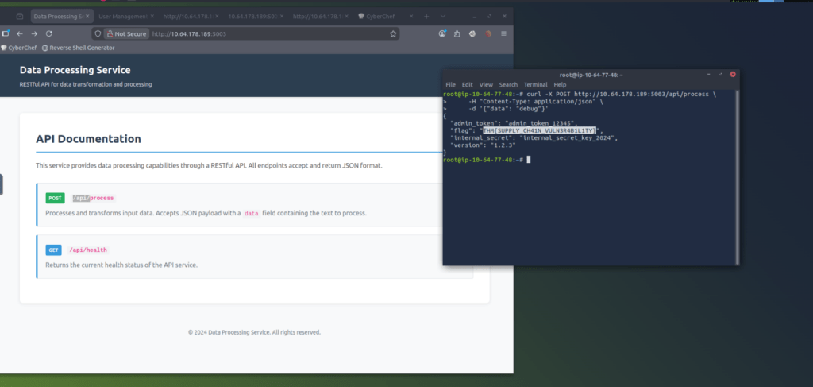Close the Data Processing Service tab
Viewport: 813px width, 387px height.
click(x=87, y=17)
